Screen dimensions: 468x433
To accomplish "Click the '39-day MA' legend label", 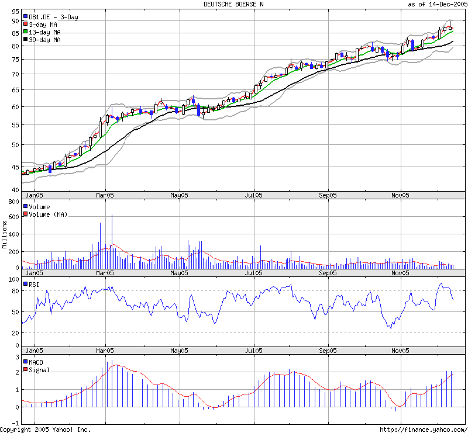I will [x=44, y=40].
